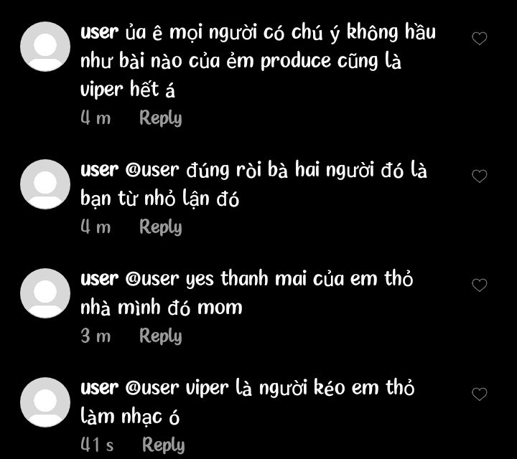Open profile picture beside 'yes thanh mai' comment
Viewport: 517px width, 459px height.
[x=45, y=293]
